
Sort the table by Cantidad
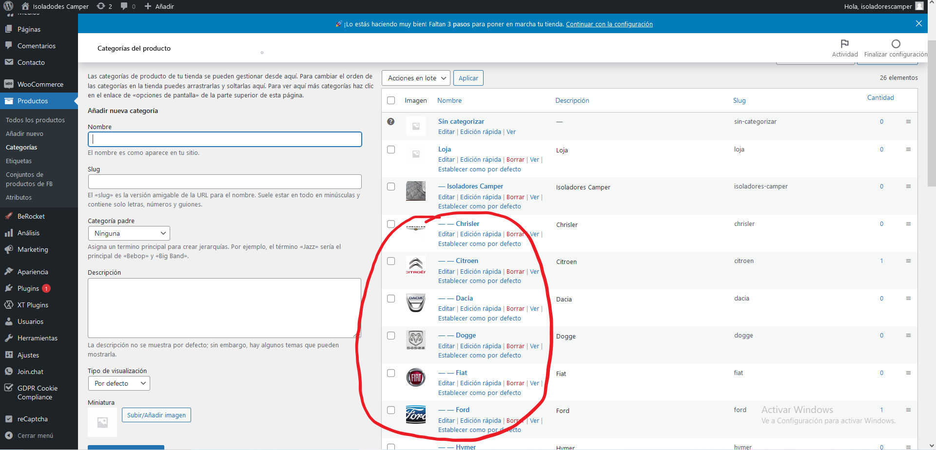[x=880, y=97]
